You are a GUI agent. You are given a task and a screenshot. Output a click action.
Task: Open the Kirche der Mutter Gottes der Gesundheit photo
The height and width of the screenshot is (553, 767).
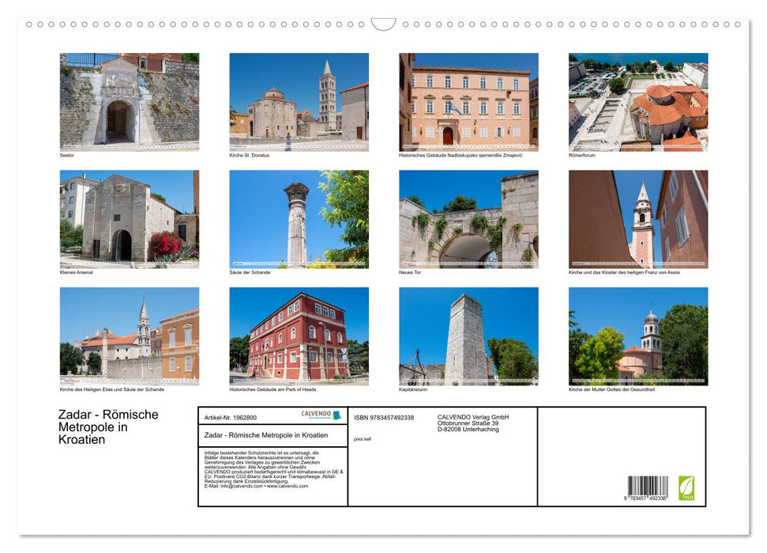638,336
